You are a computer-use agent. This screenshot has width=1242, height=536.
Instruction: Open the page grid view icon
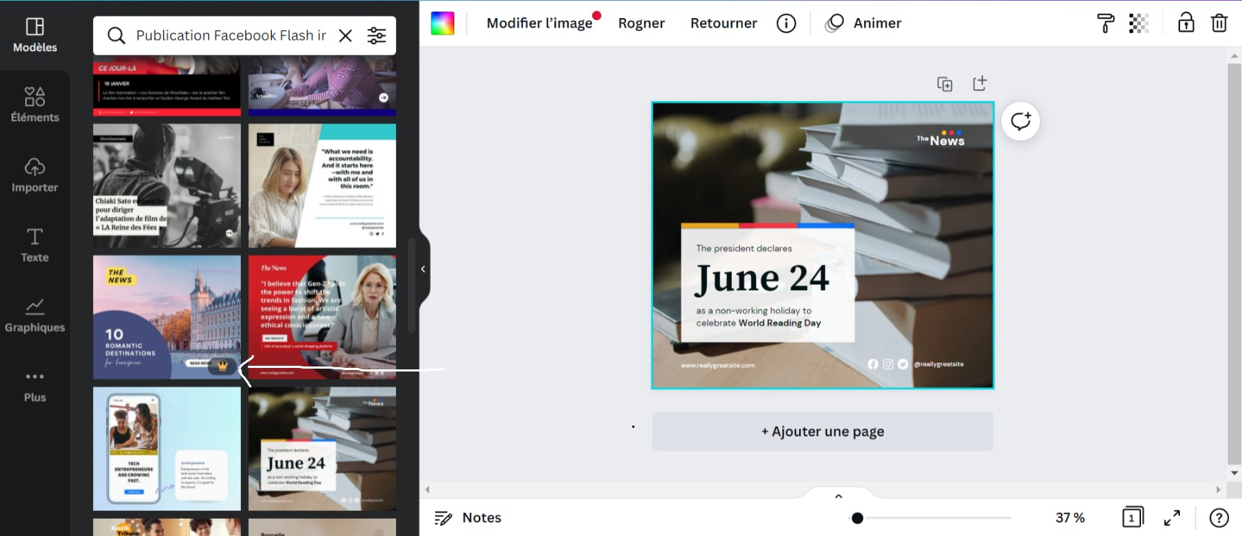pyautogui.click(x=1132, y=517)
